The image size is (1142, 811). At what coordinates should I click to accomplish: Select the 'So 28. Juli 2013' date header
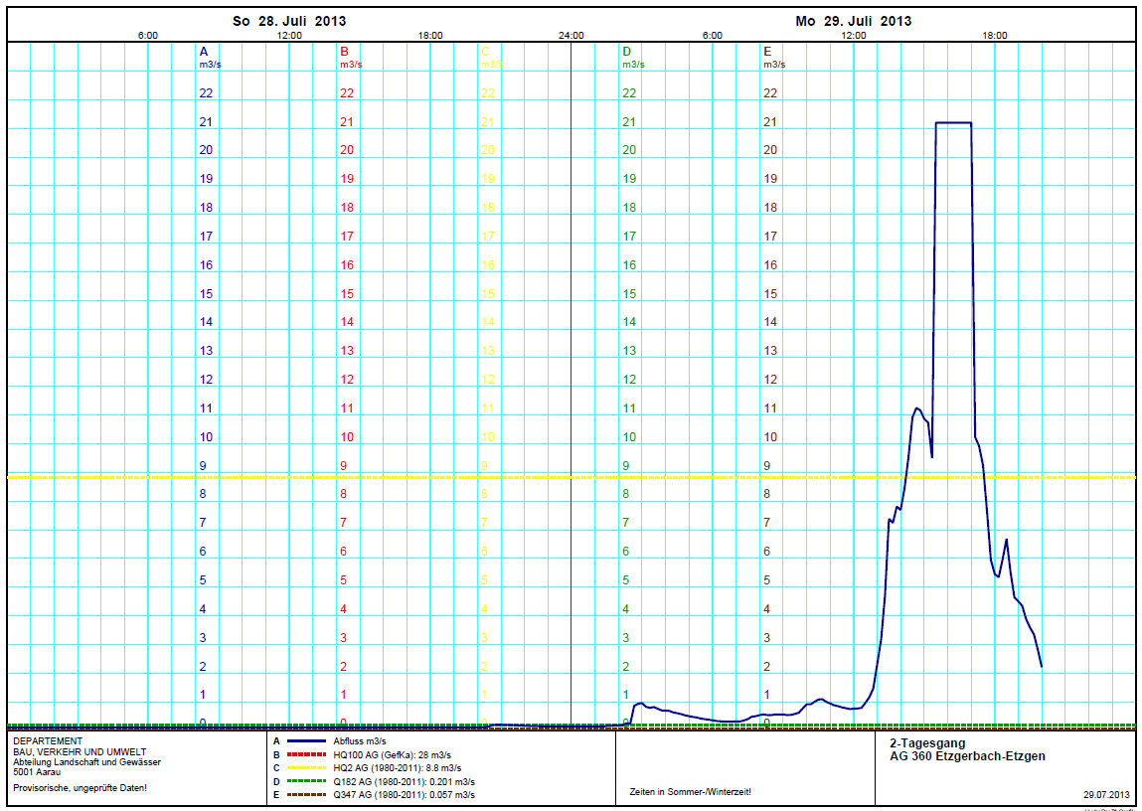pyautogui.click(x=289, y=21)
